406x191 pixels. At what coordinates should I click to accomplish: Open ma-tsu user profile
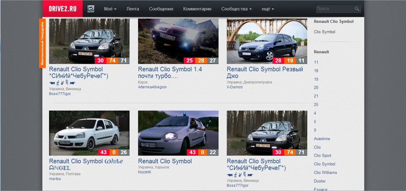[55, 179]
